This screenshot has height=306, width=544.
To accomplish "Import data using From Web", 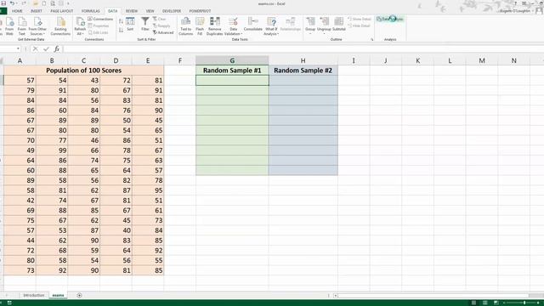I will point(9,26).
